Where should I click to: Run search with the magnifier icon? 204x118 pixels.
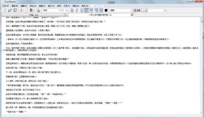tap(165, 10)
